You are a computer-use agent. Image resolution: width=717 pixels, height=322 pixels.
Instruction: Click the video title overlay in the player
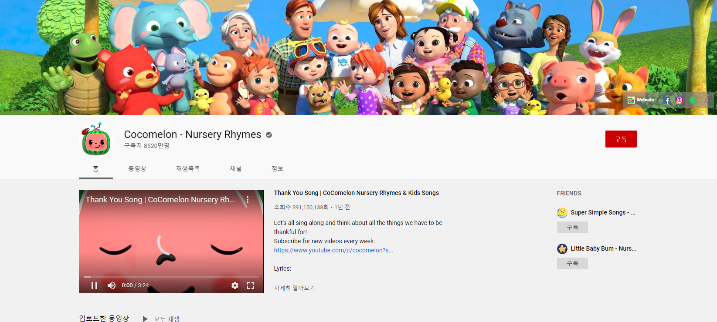[x=160, y=200]
